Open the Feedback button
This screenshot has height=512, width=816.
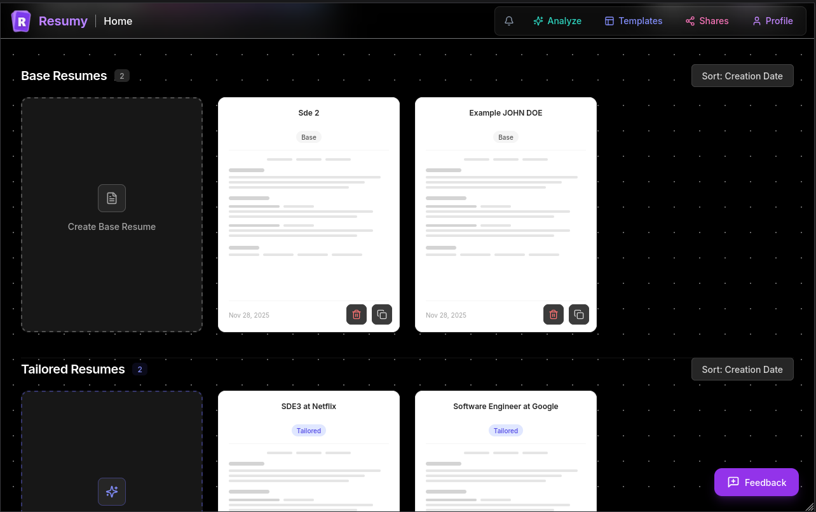(x=756, y=482)
